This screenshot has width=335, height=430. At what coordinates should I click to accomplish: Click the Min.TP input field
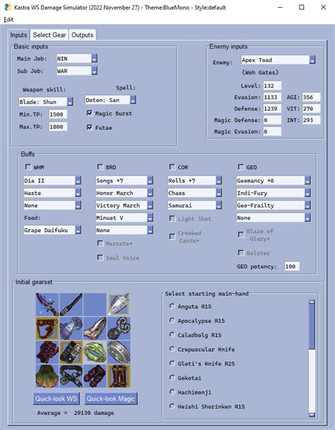[x=58, y=114]
